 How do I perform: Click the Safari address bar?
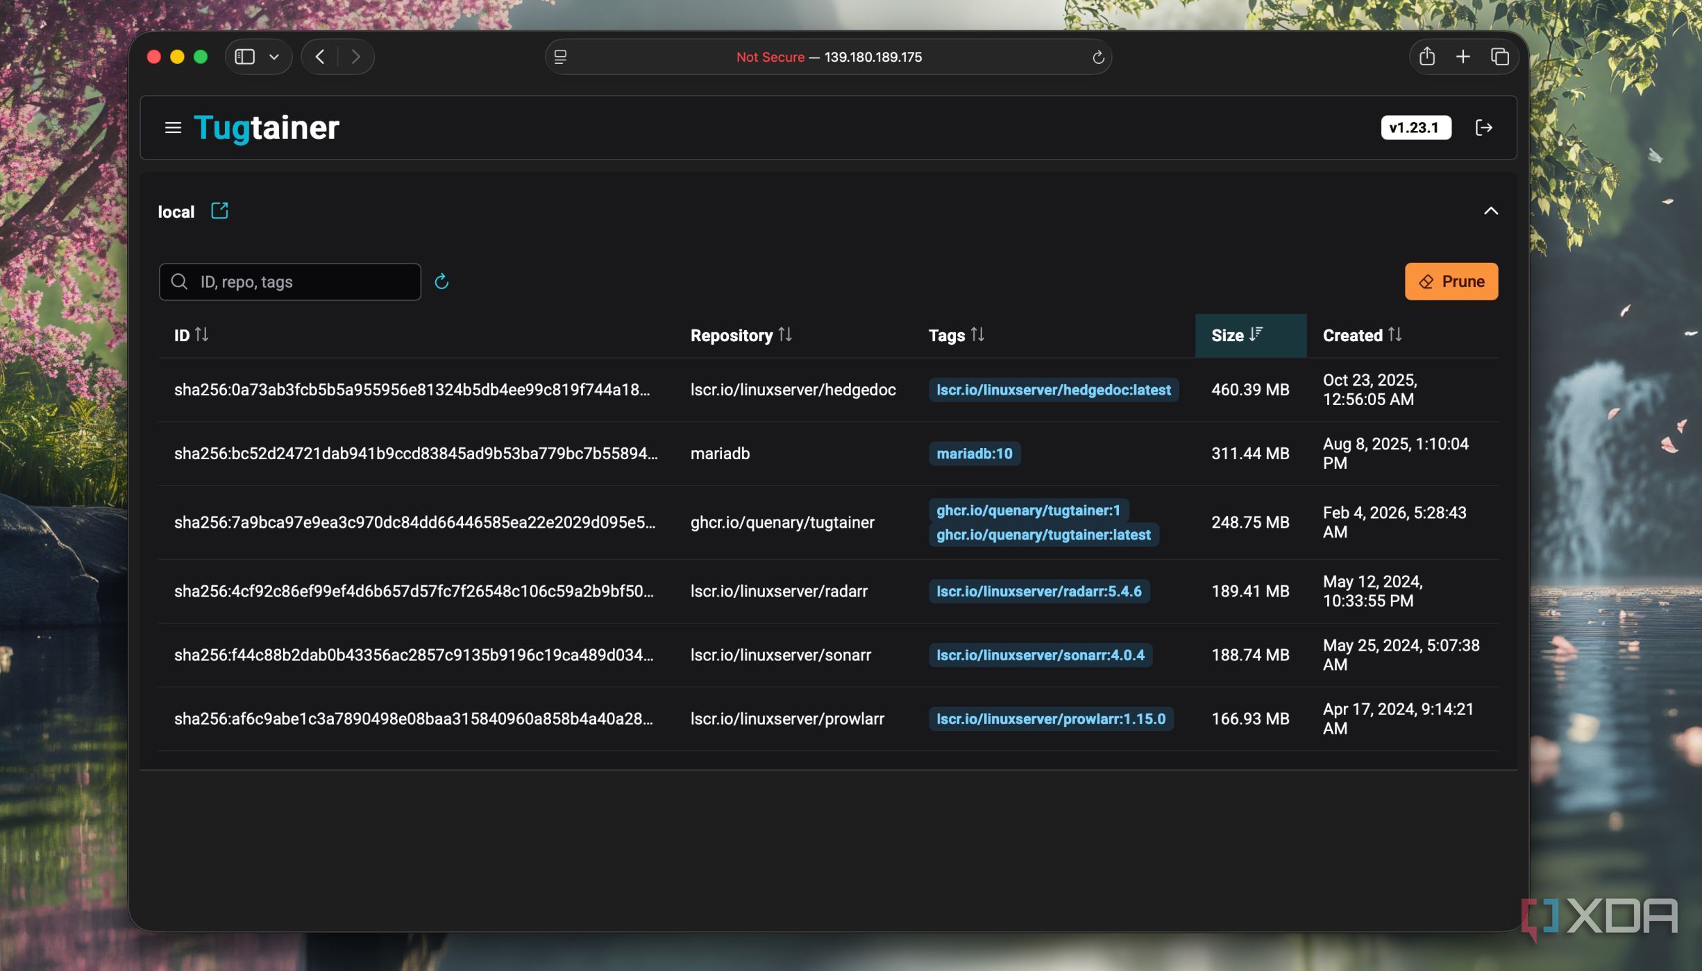(828, 57)
